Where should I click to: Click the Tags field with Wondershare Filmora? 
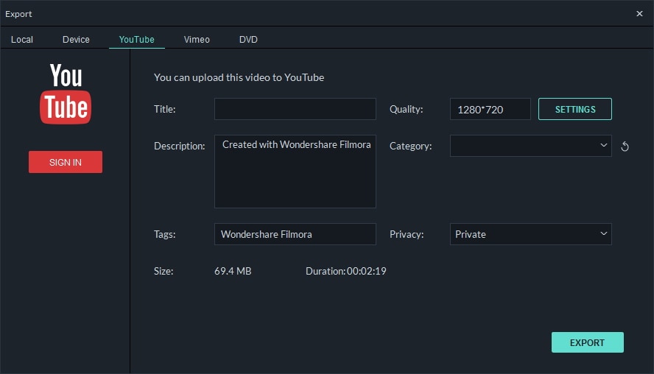click(x=295, y=234)
